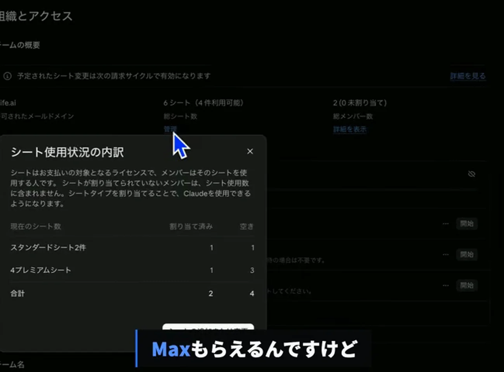The width and height of the screenshot is (504, 372).
Task: Close the シート使用状況の内訳 dialog
Action: tap(250, 152)
